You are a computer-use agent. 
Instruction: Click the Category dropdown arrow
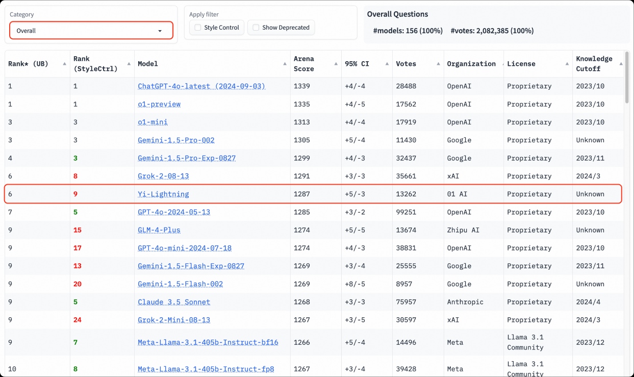160,31
